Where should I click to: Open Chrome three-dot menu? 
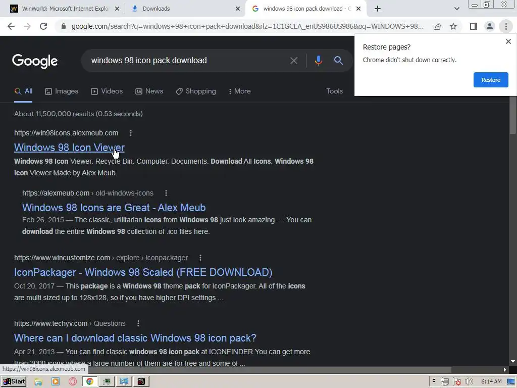pyautogui.click(x=506, y=26)
